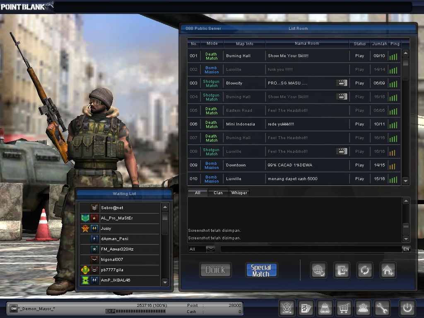Select room '99% CACAD 1%DEWA'
424x318 pixels.
tap(294, 165)
